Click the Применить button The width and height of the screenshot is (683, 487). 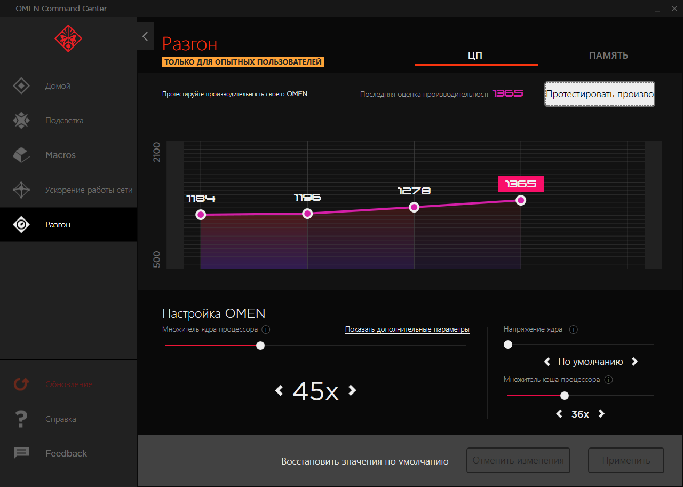pyautogui.click(x=626, y=460)
